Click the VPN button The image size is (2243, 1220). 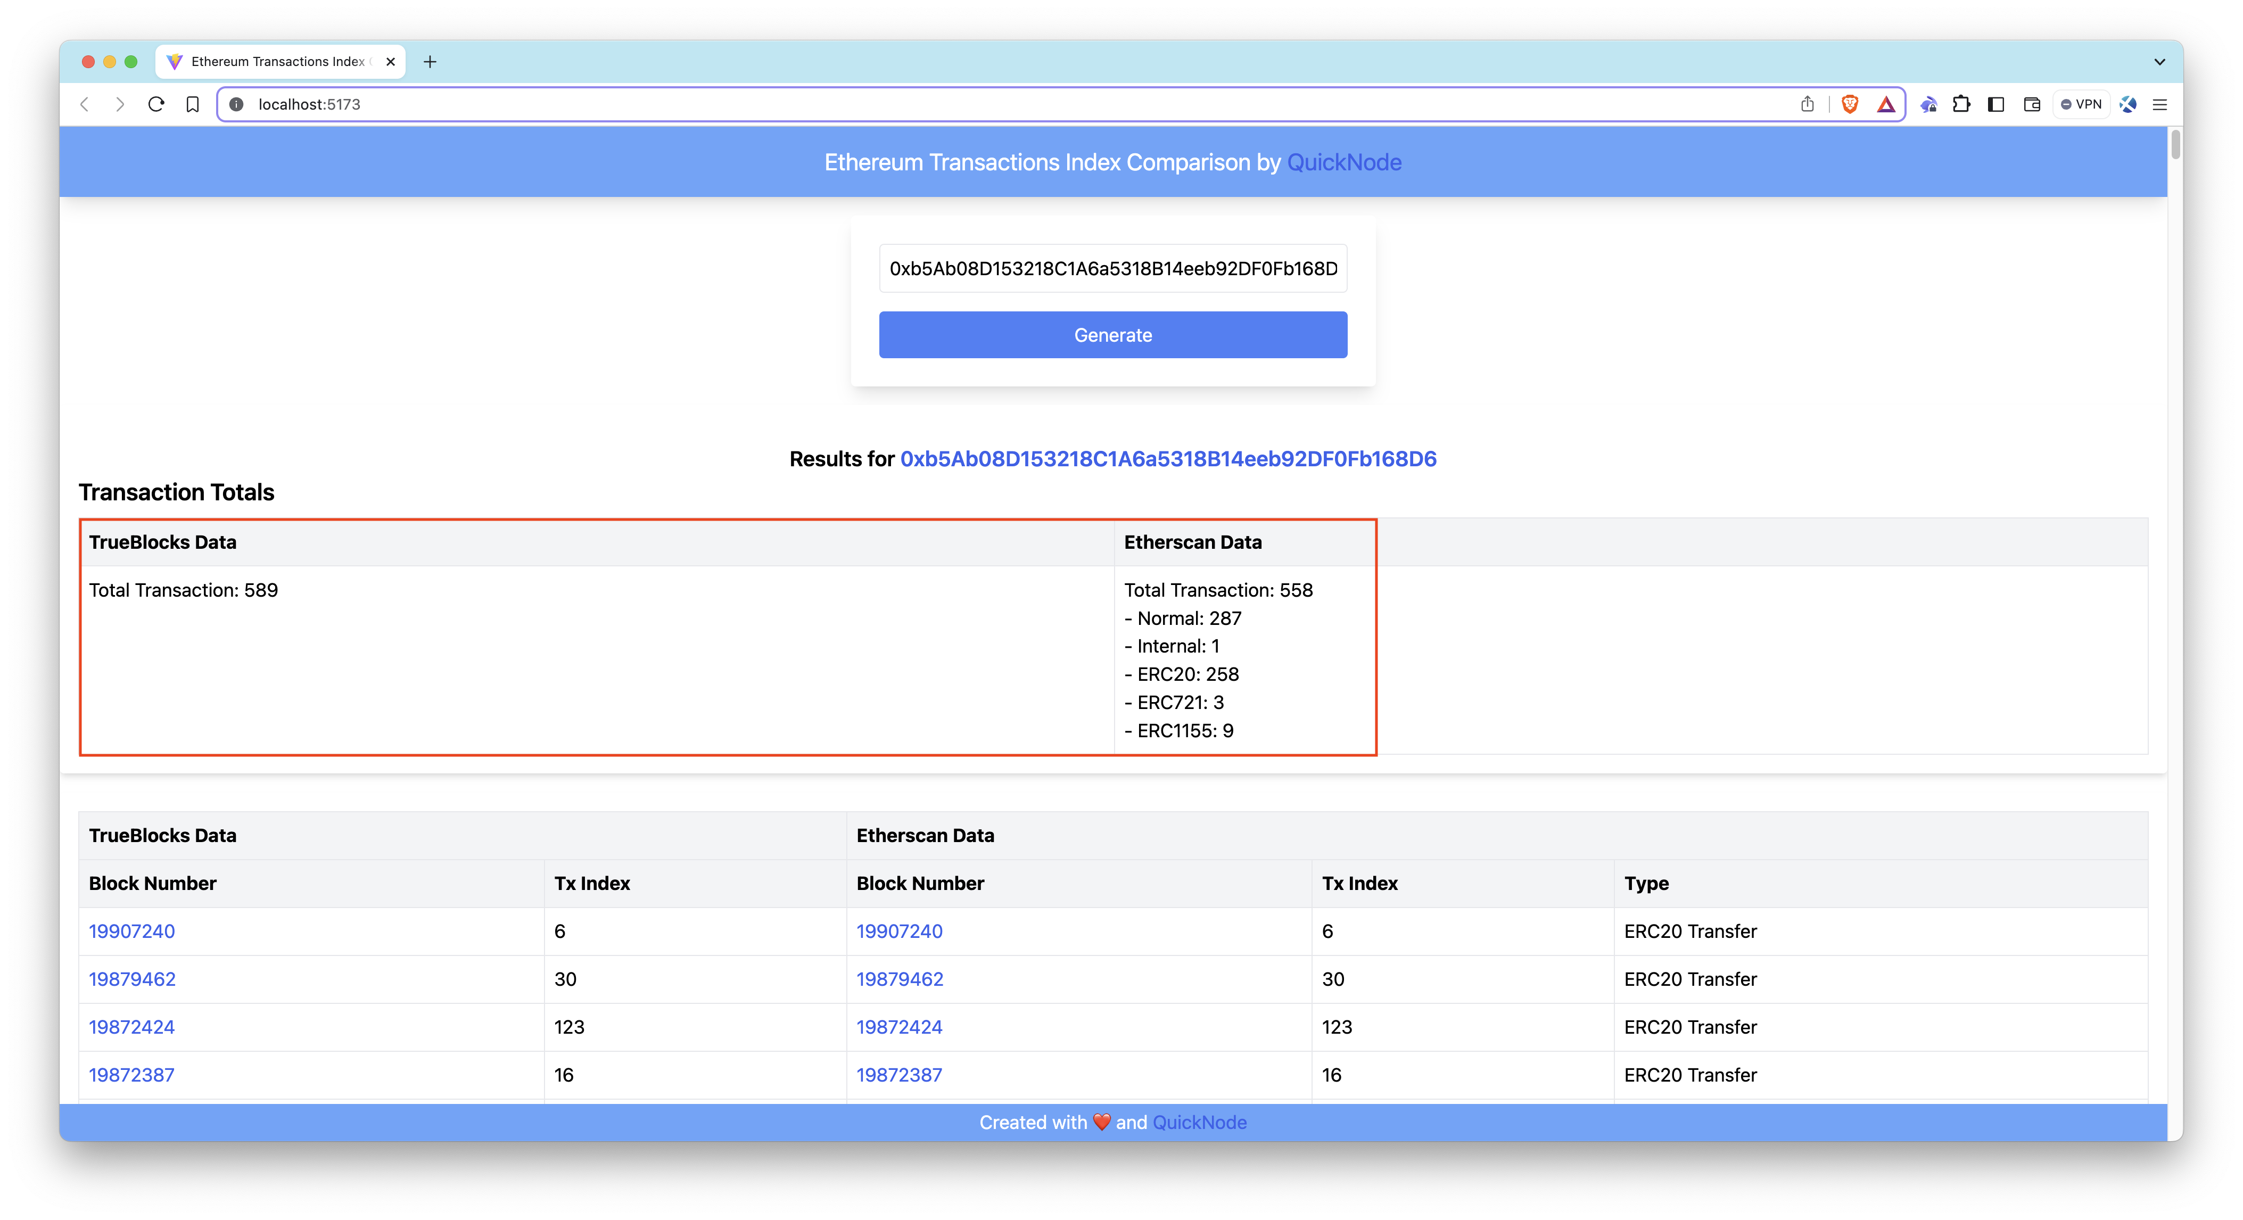(x=2081, y=104)
